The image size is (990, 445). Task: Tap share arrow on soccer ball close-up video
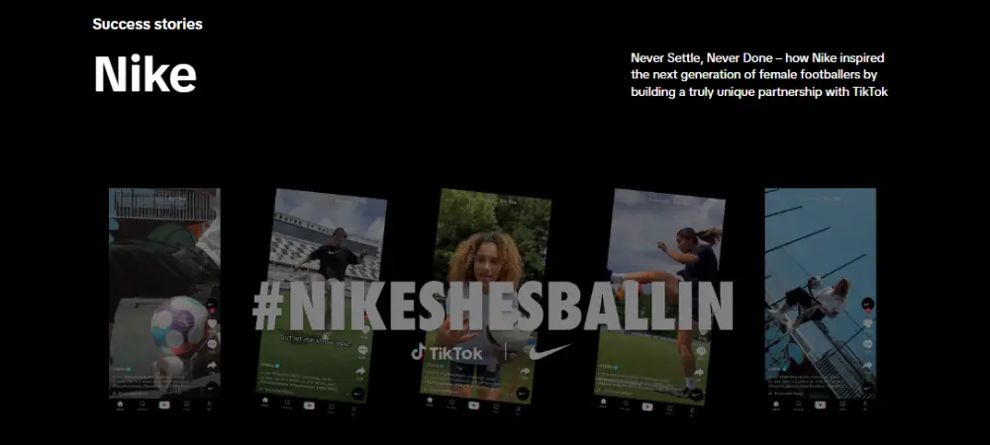[212, 365]
